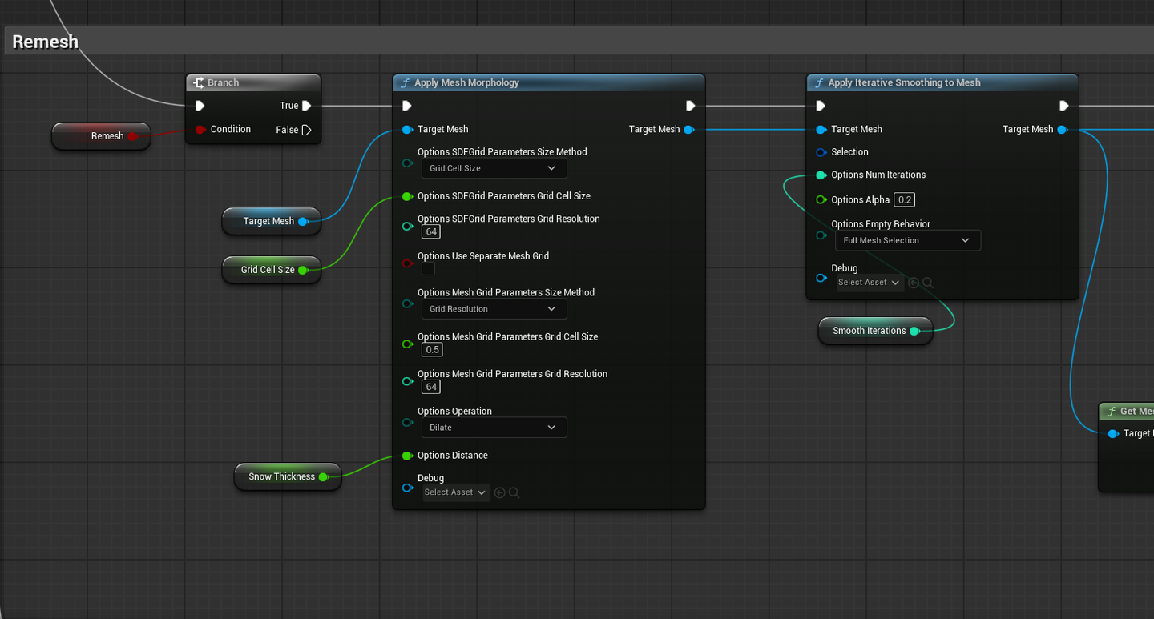The height and width of the screenshot is (619, 1154).
Task: Open Select Asset dropdown in Morphology Debug
Action: (456, 492)
